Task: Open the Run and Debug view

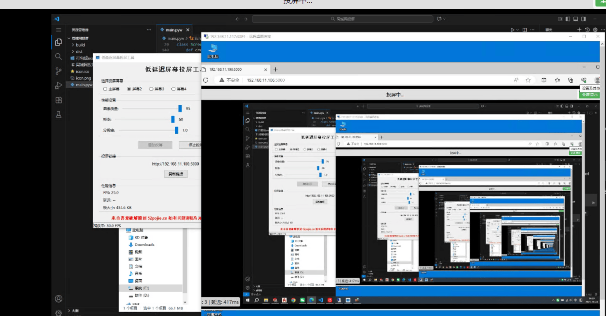Action: [x=59, y=86]
